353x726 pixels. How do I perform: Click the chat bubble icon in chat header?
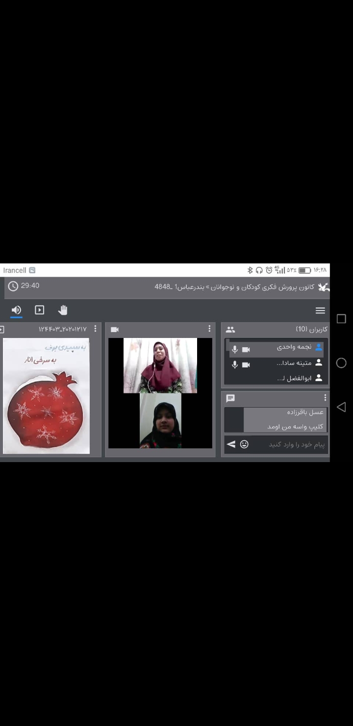pos(230,398)
